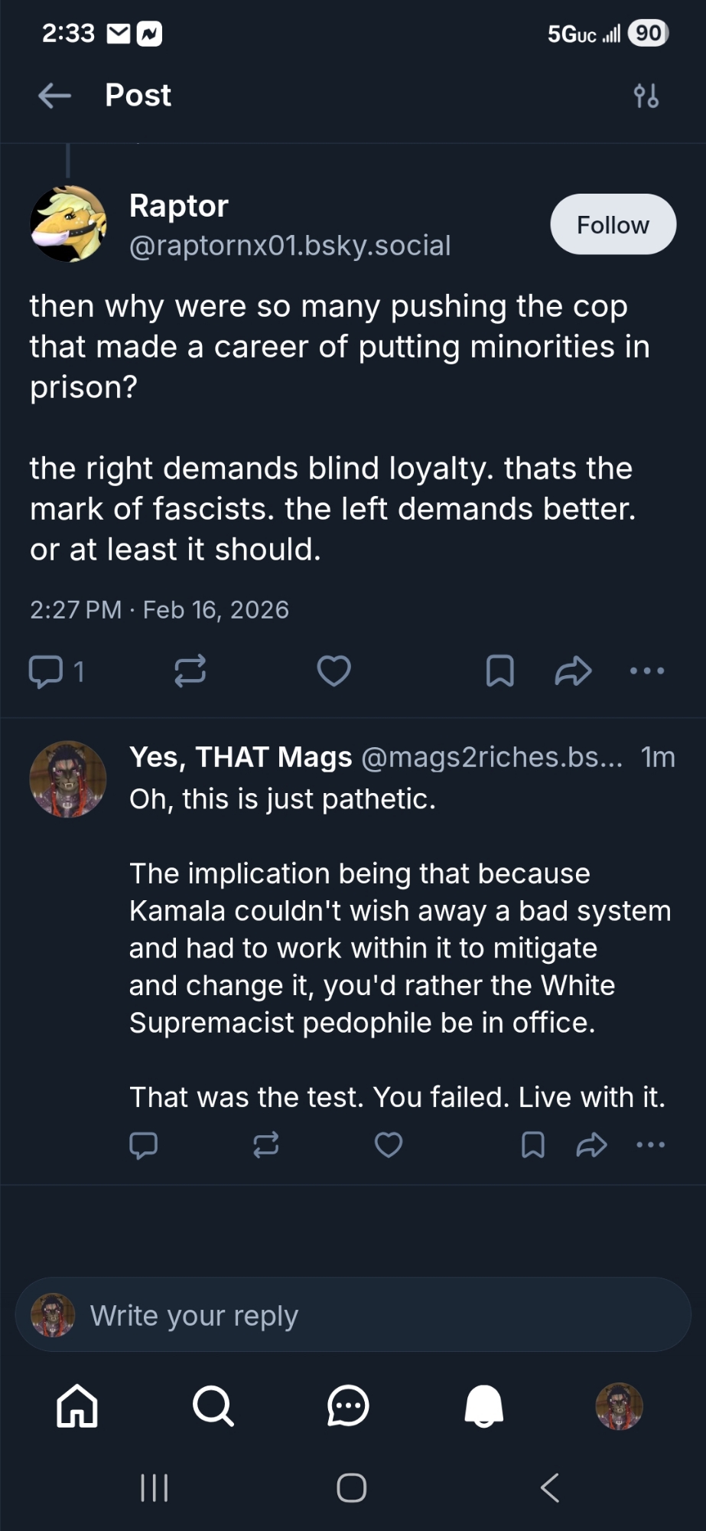The width and height of the screenshot is (706, 1531).
Task: Open the Search tab
Action: [x=213, y=1406]
